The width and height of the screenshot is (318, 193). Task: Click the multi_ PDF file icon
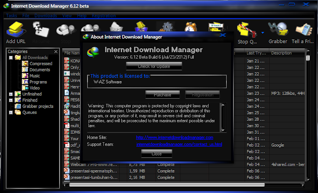[x=67, y=125]
